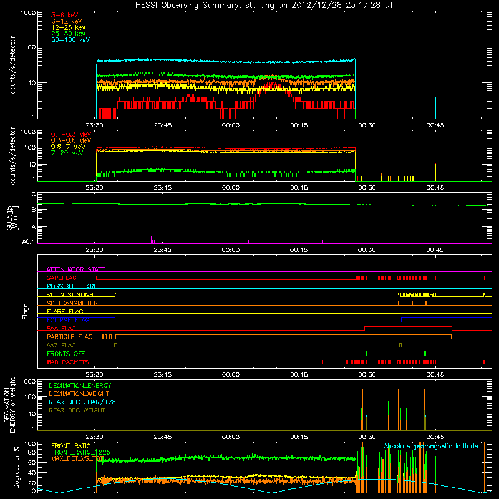Select the ECLIPSE_FLAG label
499x499 pixels.
click(x=68, y=320)
